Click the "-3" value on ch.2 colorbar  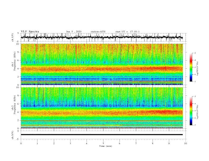194,97
